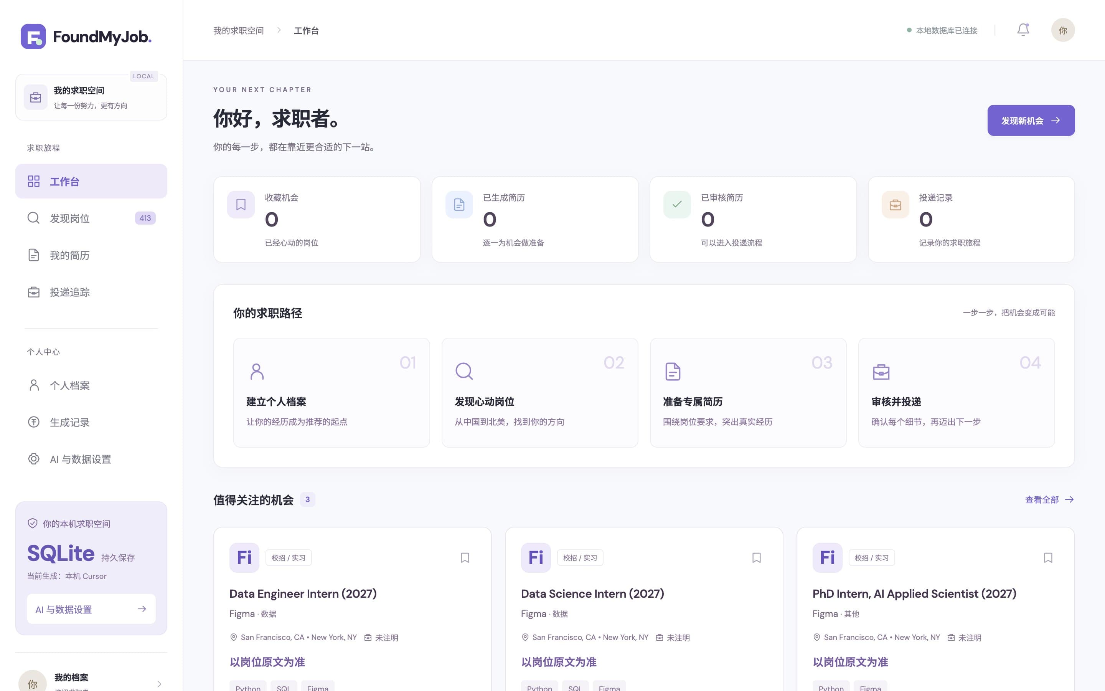Click the 413 badge next to 发现岗位

145,218
